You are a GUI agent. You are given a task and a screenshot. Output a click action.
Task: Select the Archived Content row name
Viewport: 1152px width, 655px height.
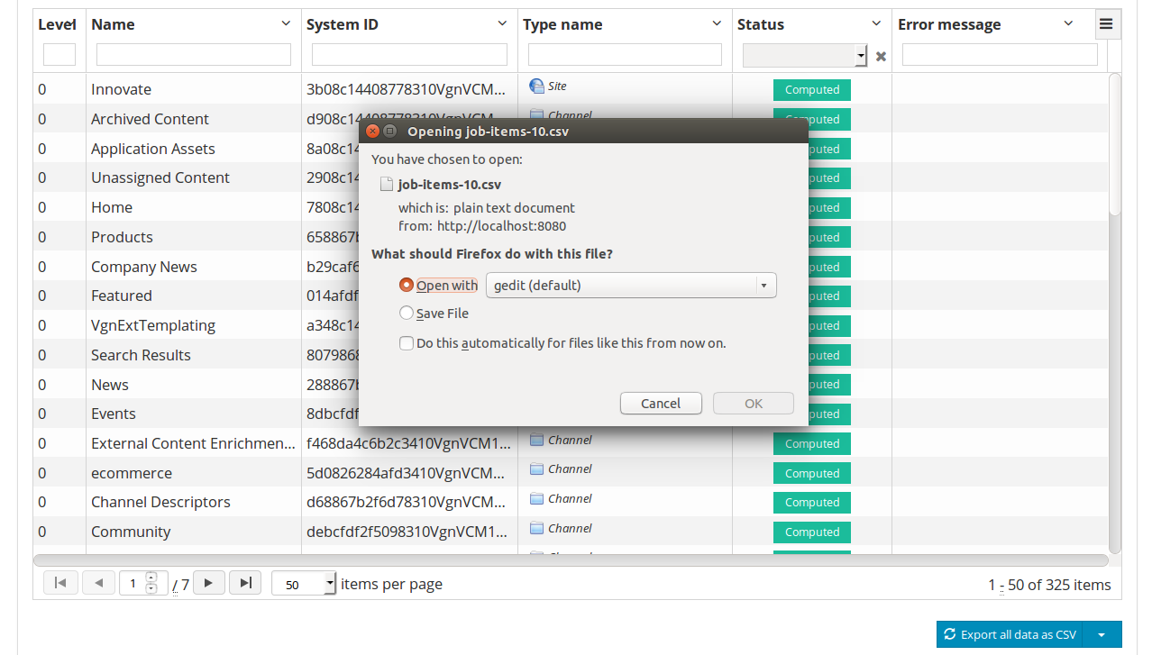point(150,119)
